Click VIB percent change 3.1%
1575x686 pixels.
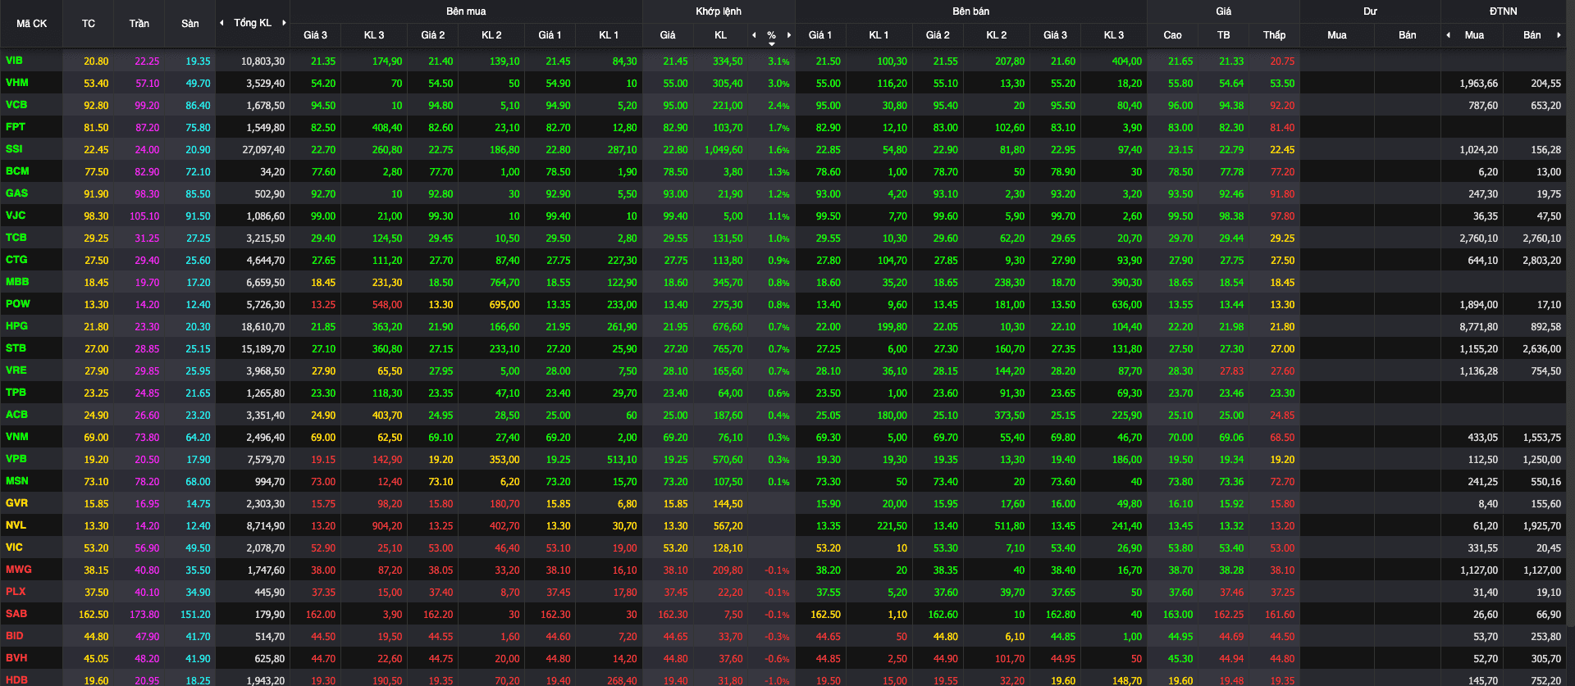coord(778,61)
